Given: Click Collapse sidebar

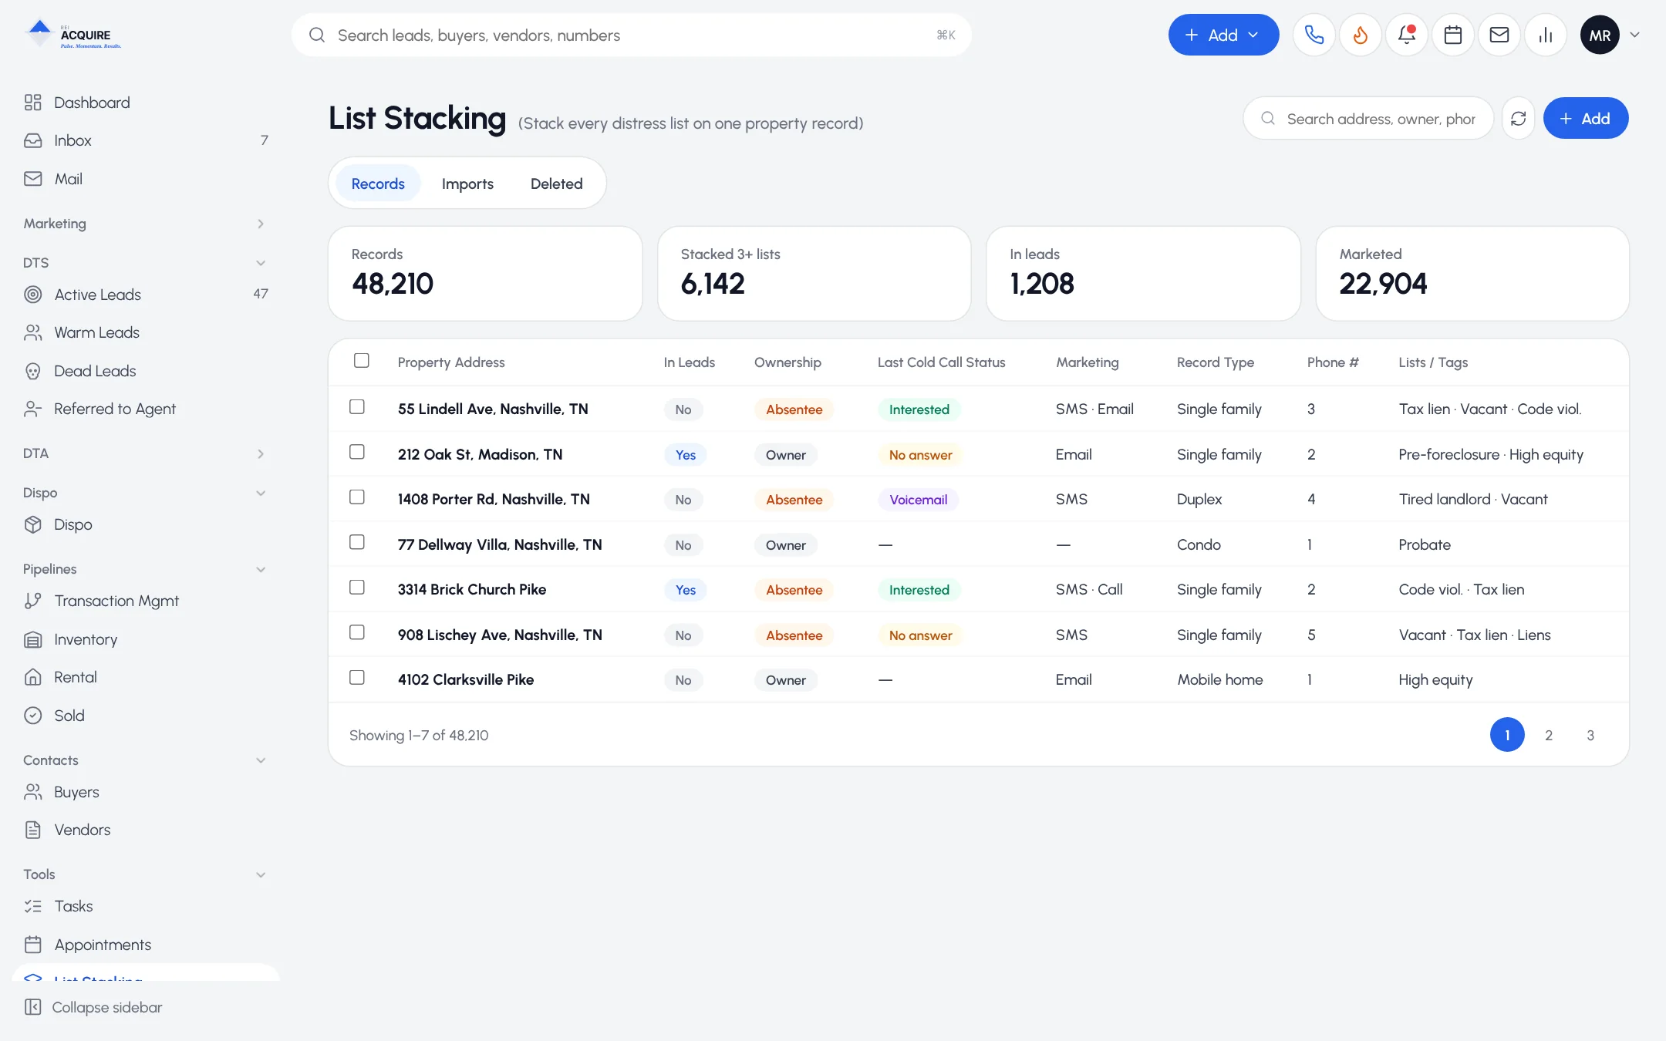Looking at the screenshot, I should [x=93, y=1007].
